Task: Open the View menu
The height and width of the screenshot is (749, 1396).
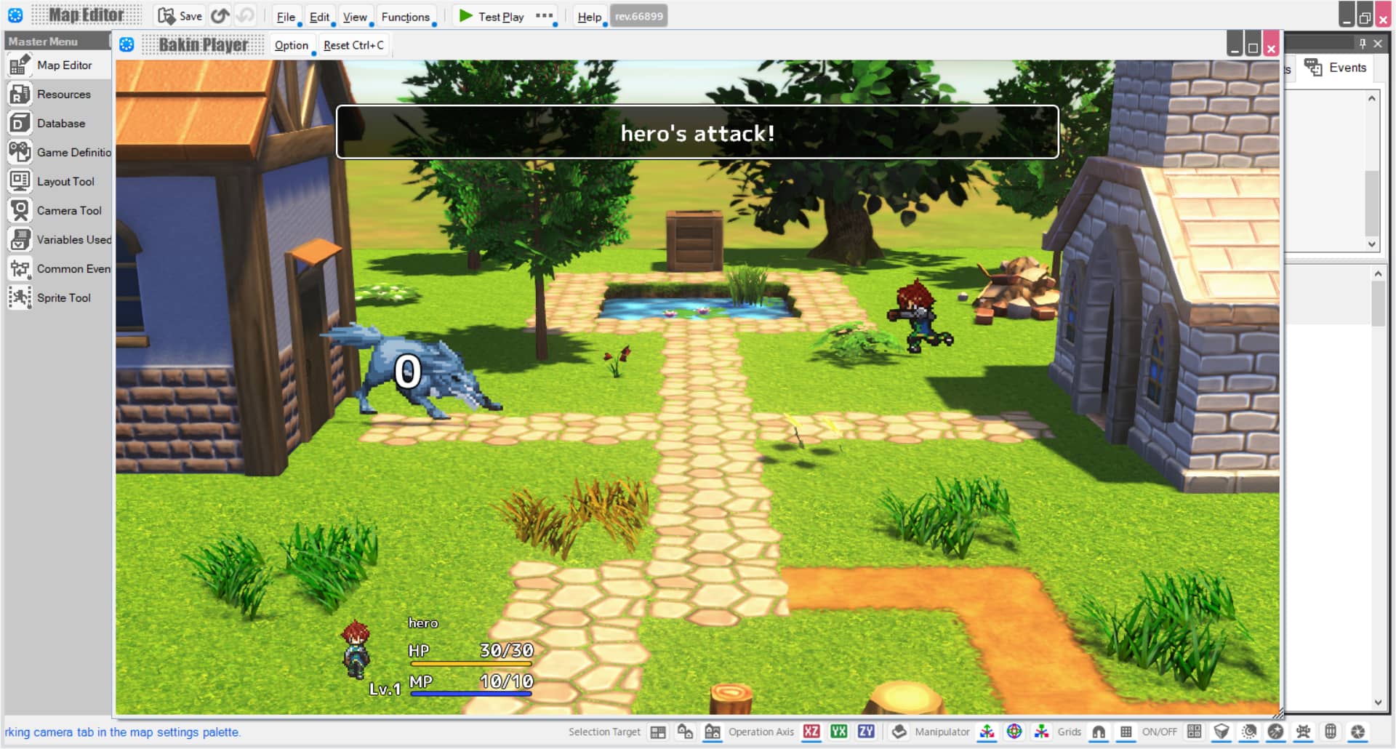Action: click(355, 17)
